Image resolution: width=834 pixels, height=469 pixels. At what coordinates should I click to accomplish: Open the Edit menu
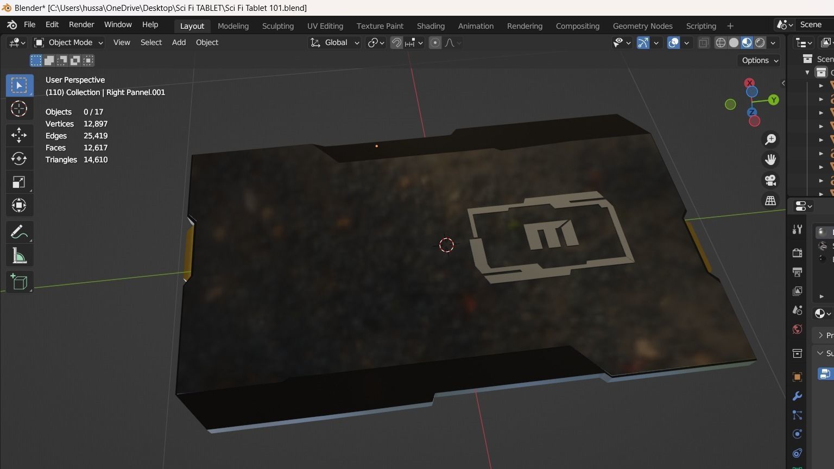[x=52, y=24]
